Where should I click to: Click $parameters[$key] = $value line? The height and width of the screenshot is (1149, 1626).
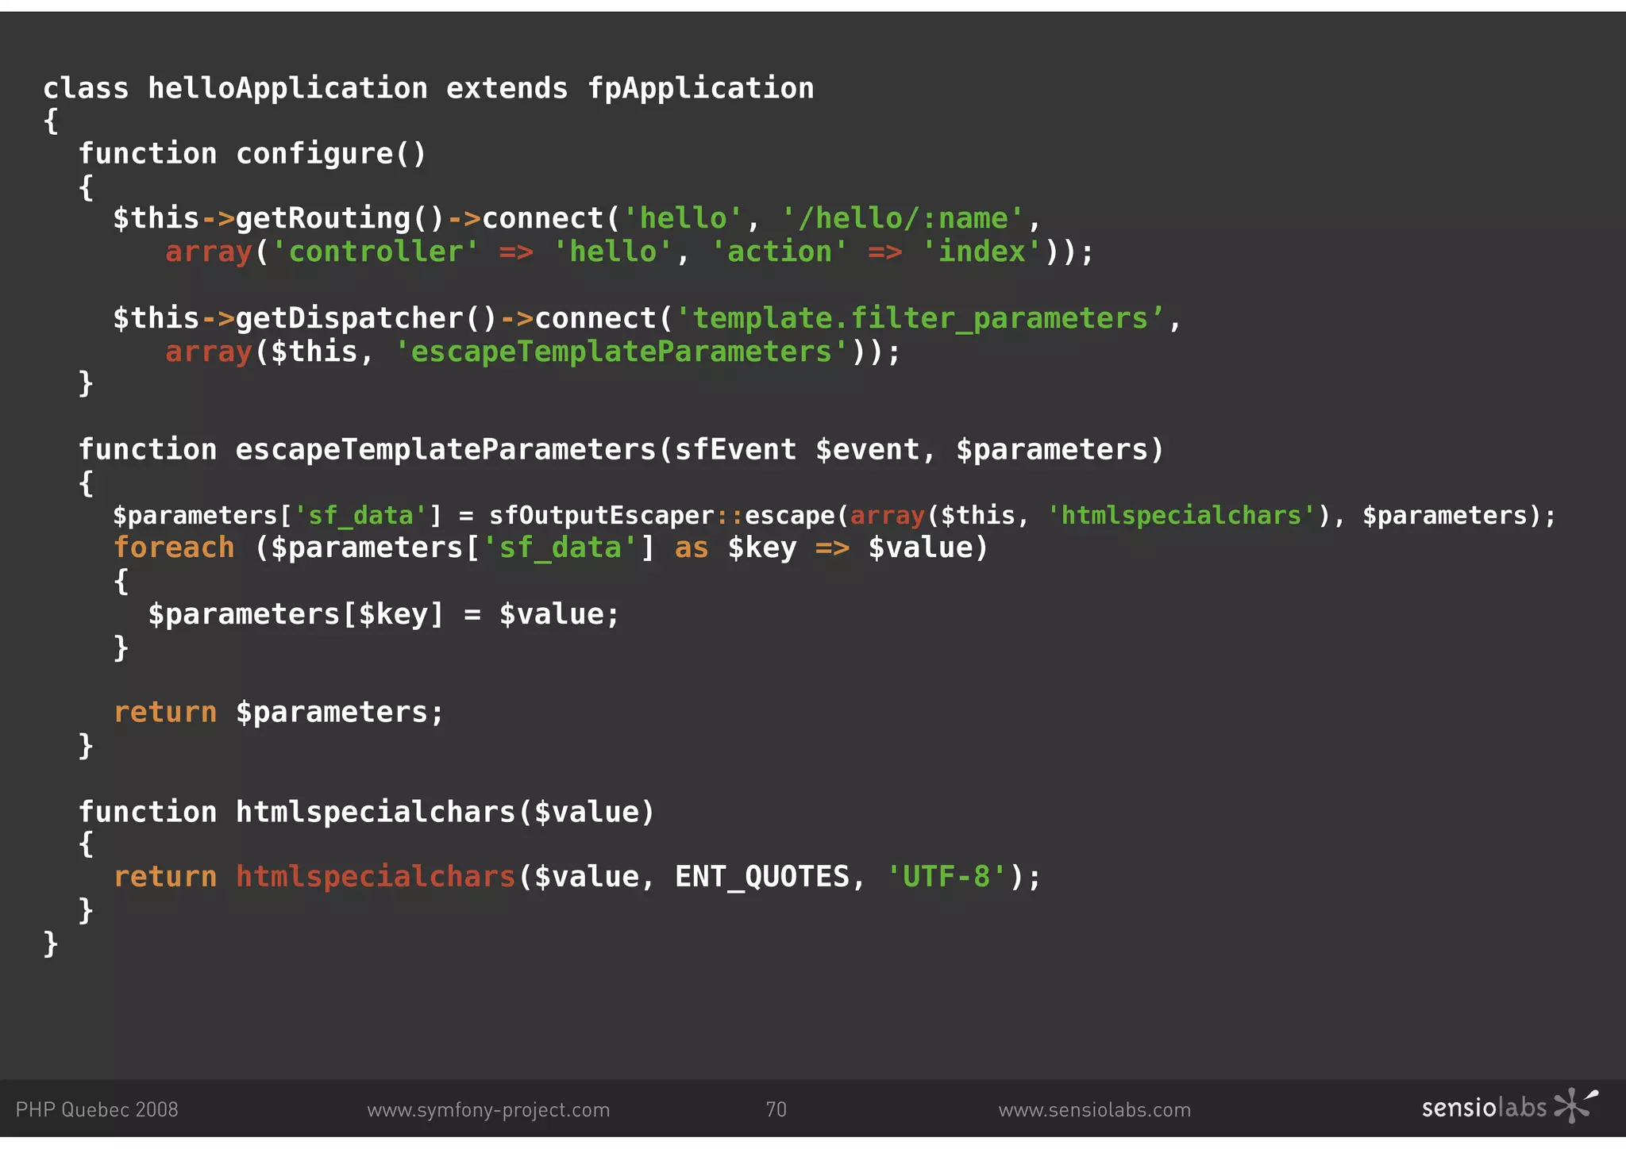(x=383, y=614)
